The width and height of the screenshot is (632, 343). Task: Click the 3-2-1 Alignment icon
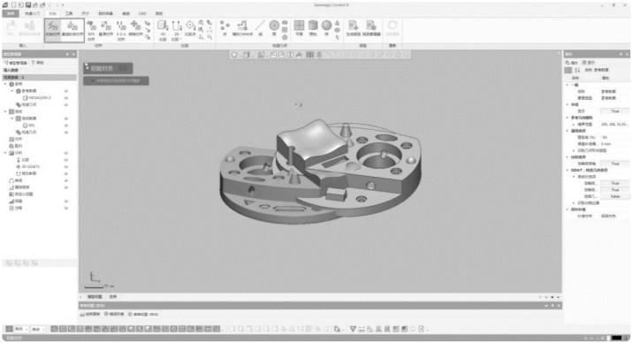point(121,30)
